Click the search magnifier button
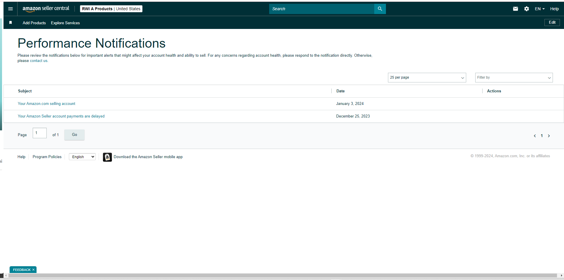Viewport: 564px width, 280px height. coord(380,9)
